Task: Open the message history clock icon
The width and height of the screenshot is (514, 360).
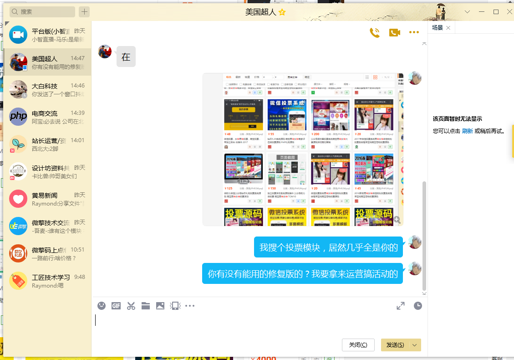Action: (x=417, y=306)
